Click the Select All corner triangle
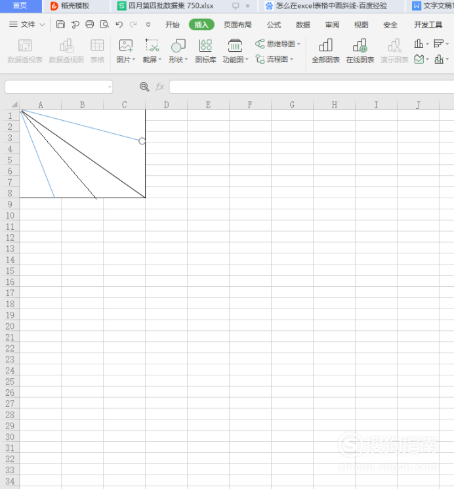This screenshot has width=454, height=489. click(x=14, y=104)
